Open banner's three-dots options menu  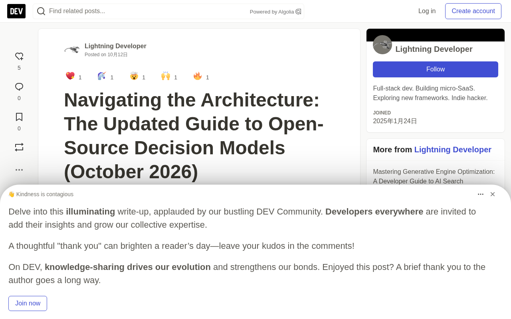point(481,194)
